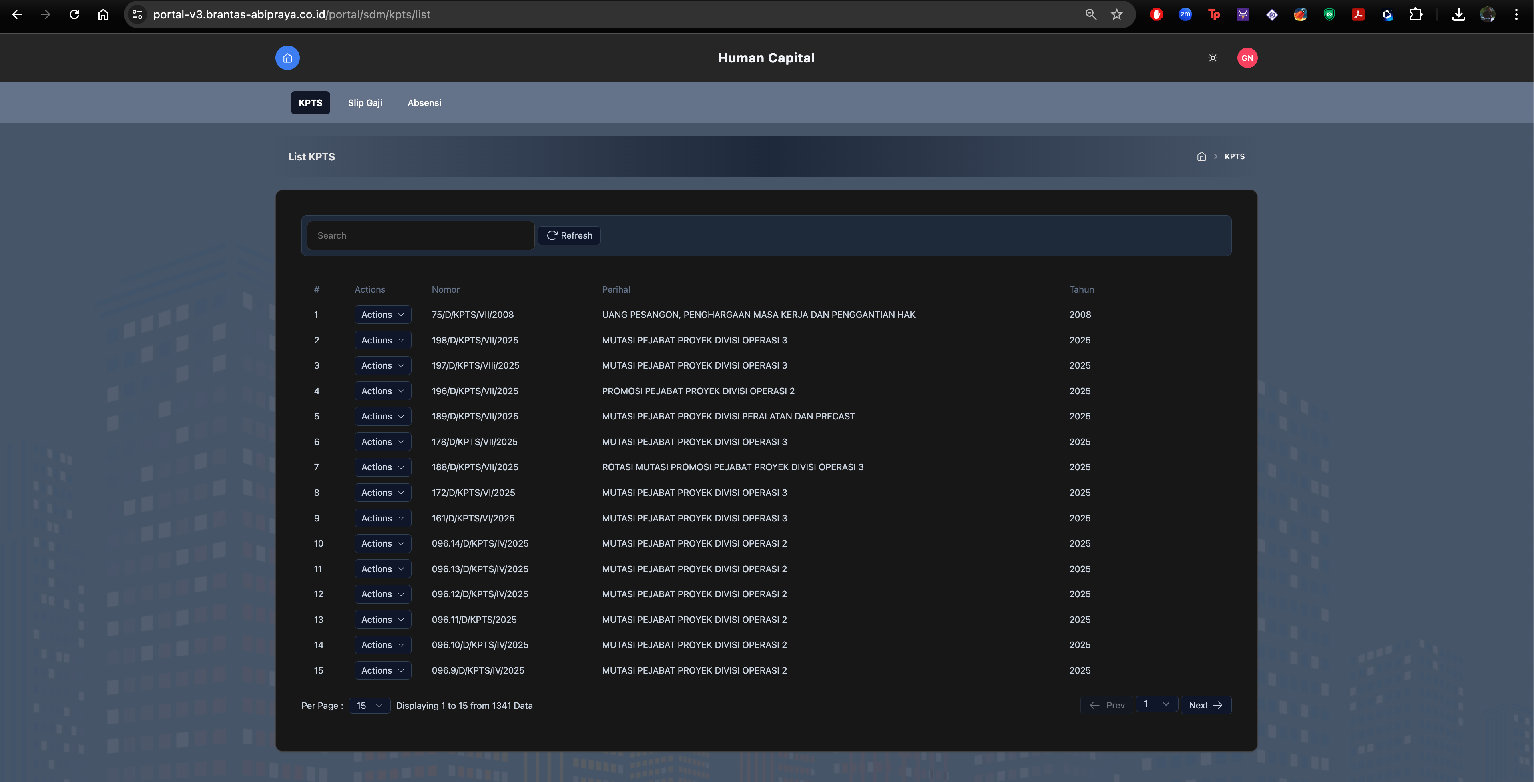
Task: Click the browser reload icon
Action: (x=74, y=14)
